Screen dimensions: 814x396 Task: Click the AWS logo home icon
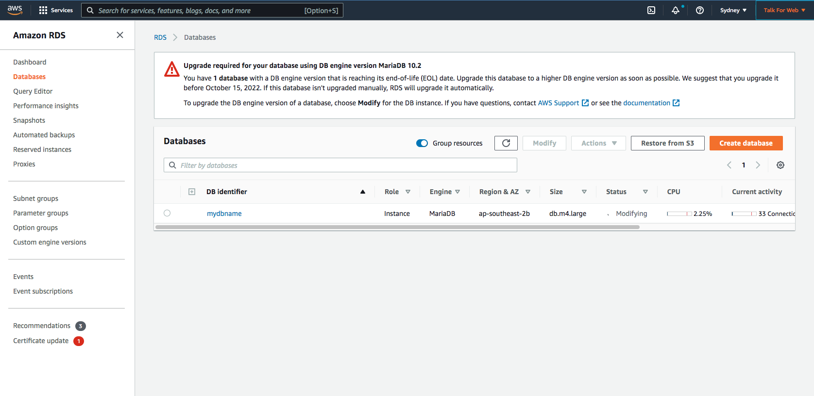(15, 10)
